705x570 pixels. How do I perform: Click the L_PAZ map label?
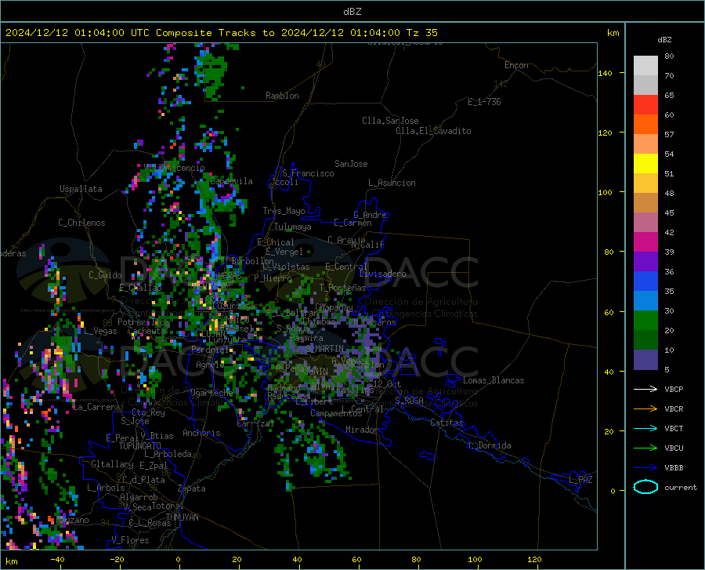pyautogui.click(x=580, y=480)
